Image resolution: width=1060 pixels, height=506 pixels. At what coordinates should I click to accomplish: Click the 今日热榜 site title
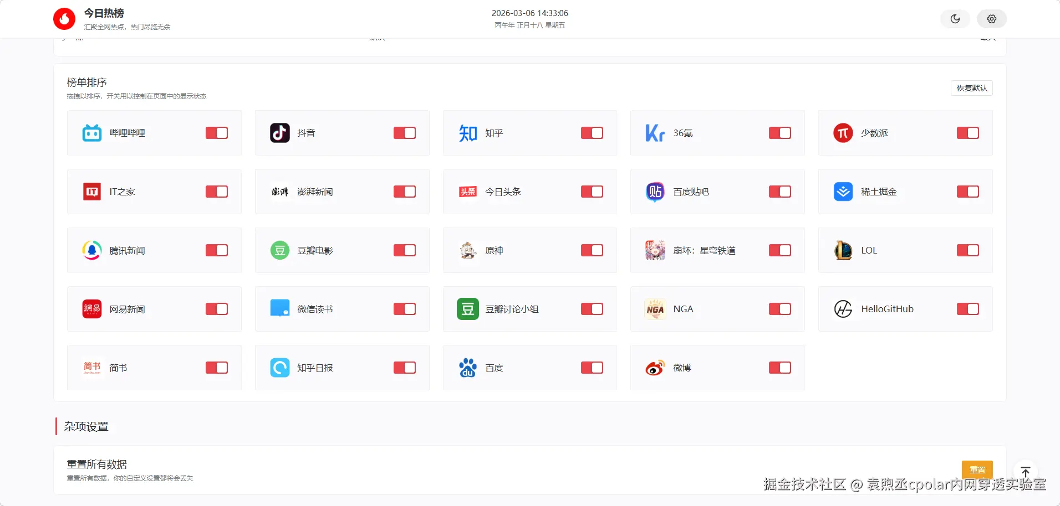pyautogui.click(x=104, y=13)
